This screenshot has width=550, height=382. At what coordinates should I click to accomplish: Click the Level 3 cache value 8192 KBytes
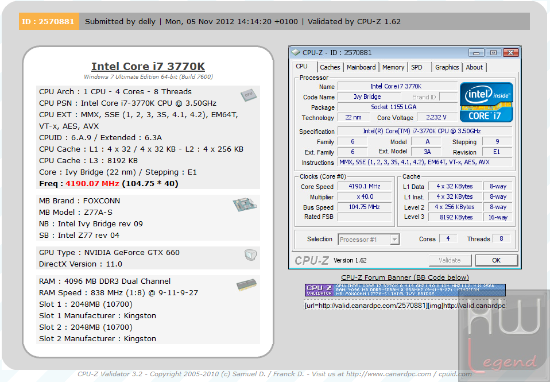tap(455, 217)
